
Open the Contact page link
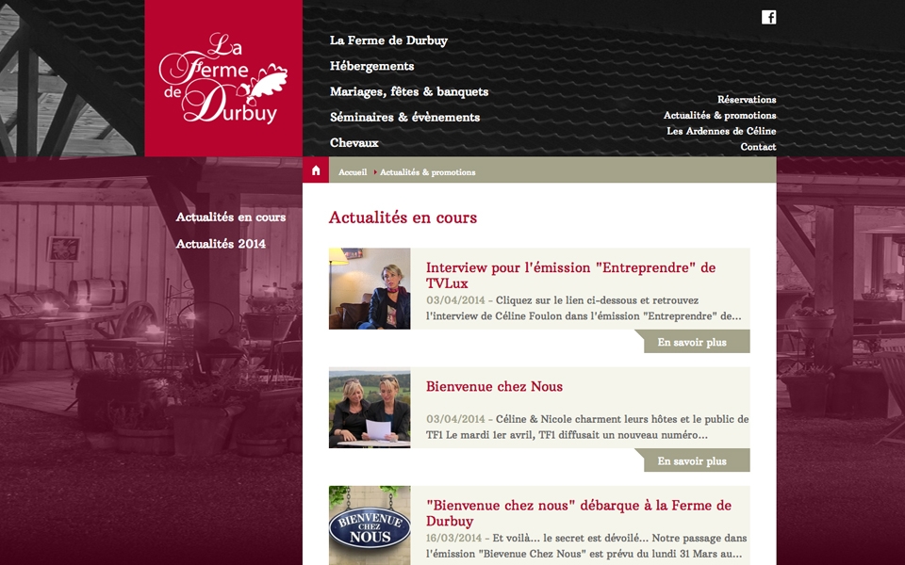(758, 147)
